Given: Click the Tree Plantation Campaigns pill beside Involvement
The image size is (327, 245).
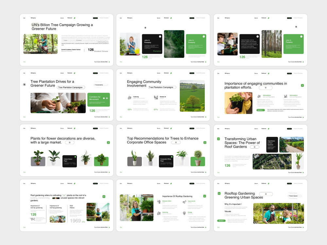Looking at the screenshot, I should (x=162, y=87).
